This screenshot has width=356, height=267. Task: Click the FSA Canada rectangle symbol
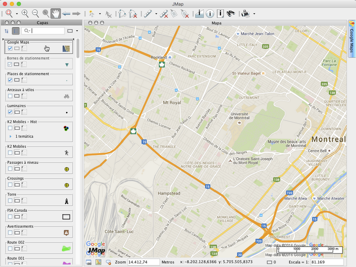(66, 217)
